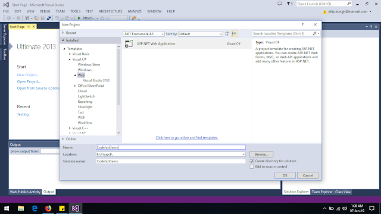Pin the Start Page tab

pyautogui.click(x=29, y=26)
